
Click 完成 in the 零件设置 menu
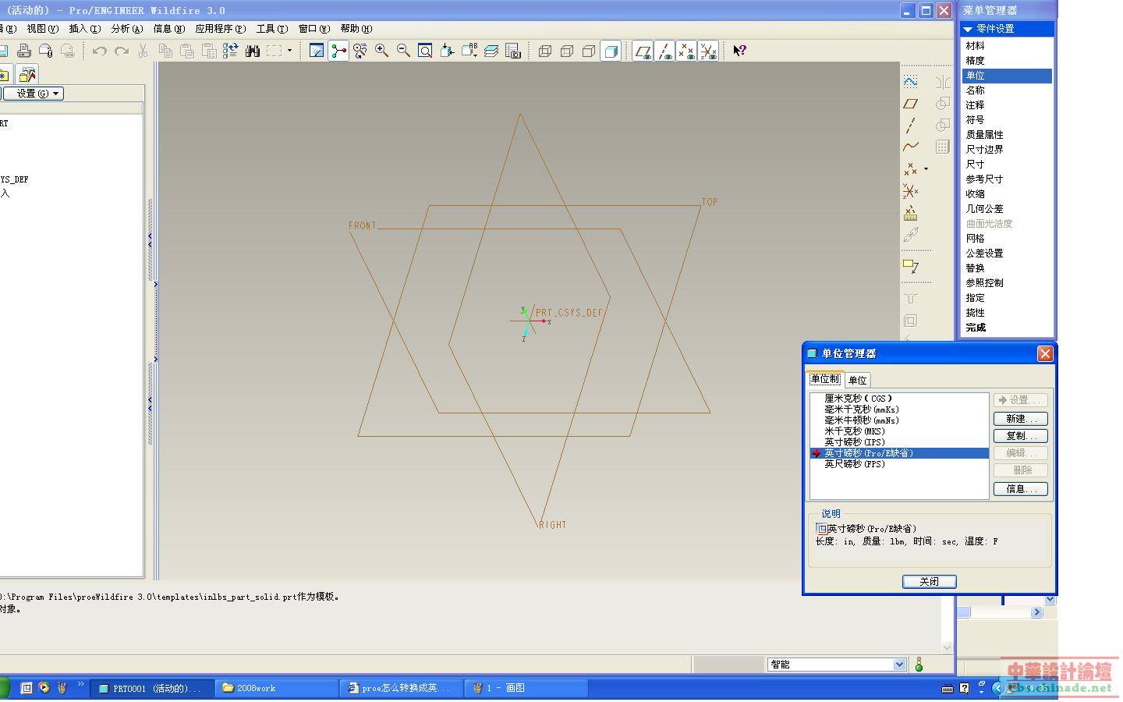click(976, 328)
